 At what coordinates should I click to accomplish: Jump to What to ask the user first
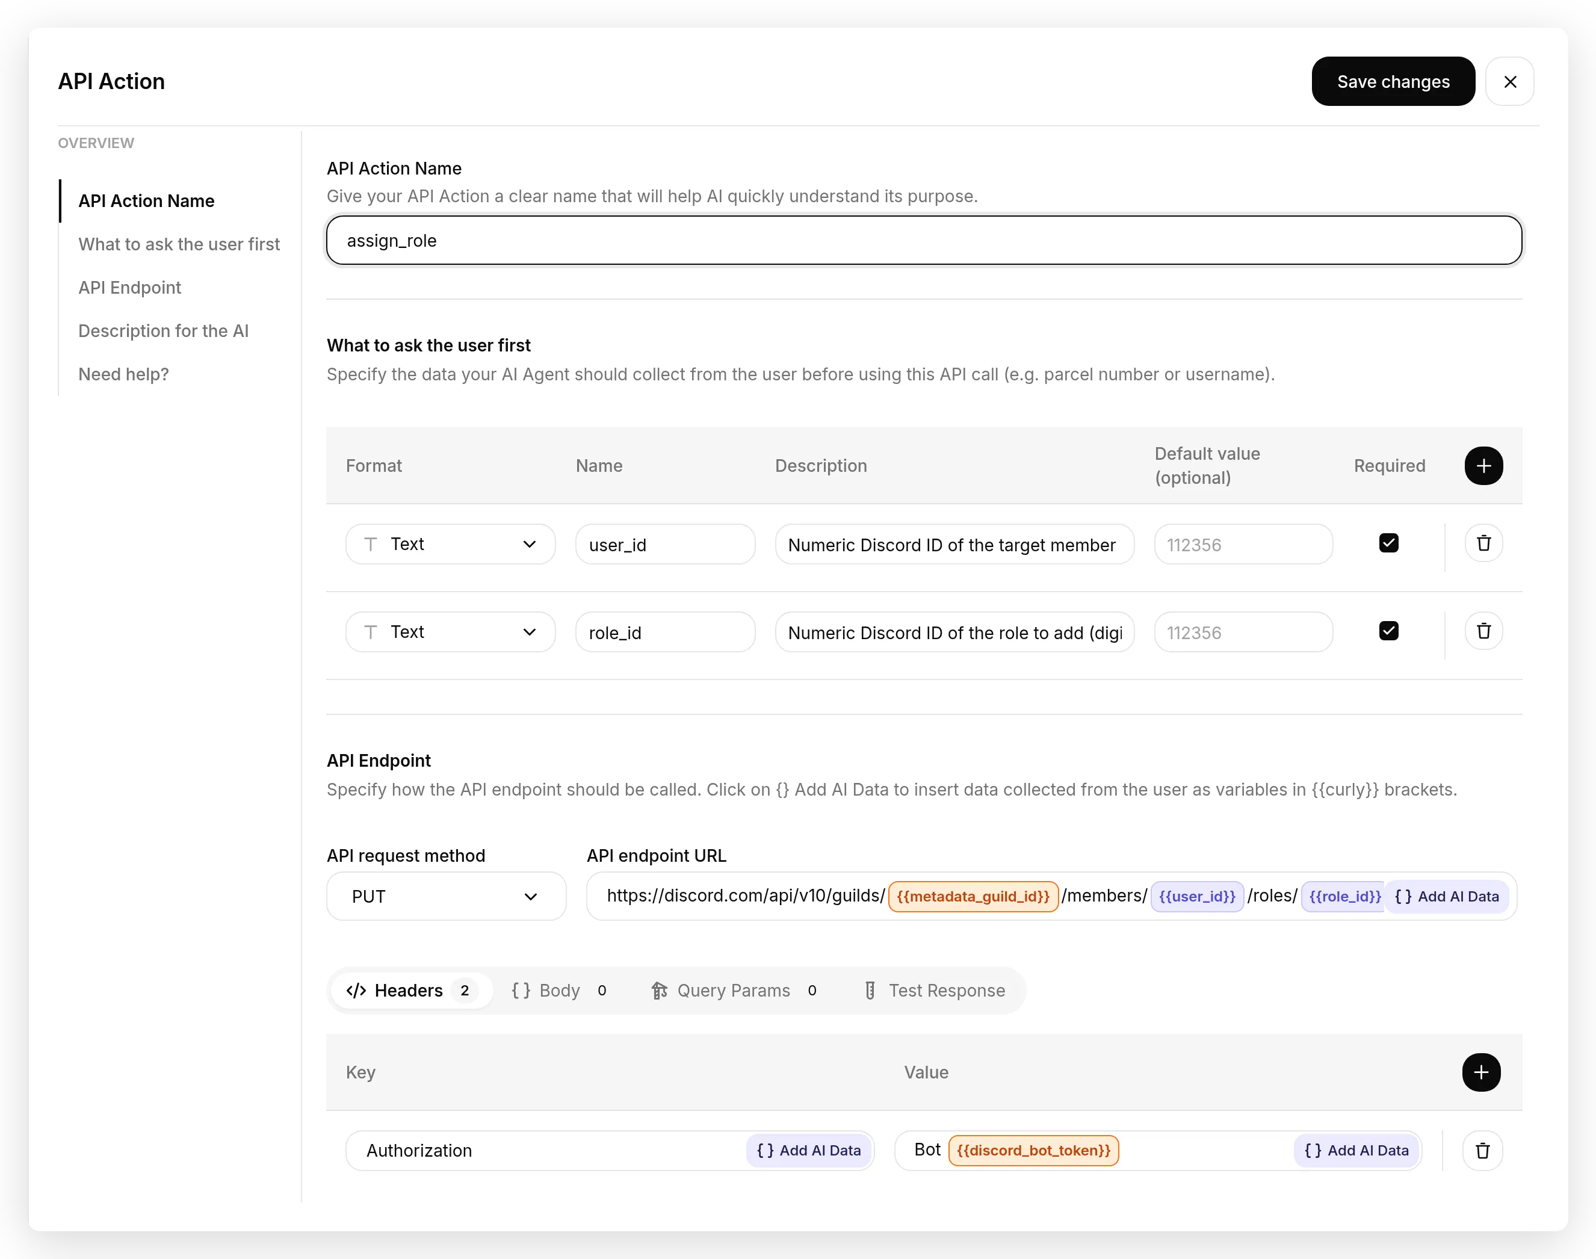coord(179,244)
